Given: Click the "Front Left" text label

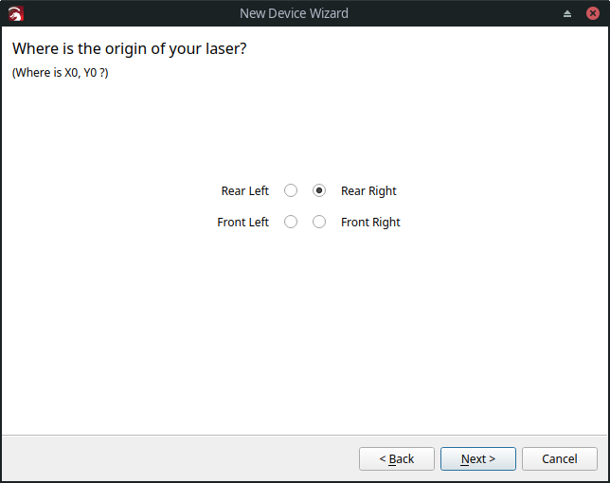Looking at the screenshot, I should click(x=242, y=222).
